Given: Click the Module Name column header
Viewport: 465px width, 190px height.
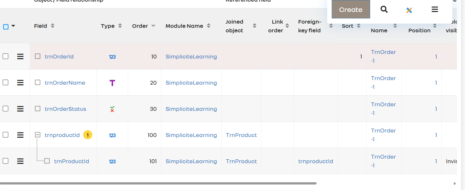Looking at the screenshot, I should 184,26.
